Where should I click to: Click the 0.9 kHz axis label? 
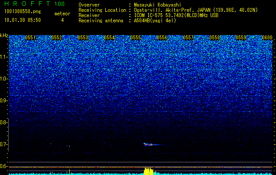(x=4, y=101)
